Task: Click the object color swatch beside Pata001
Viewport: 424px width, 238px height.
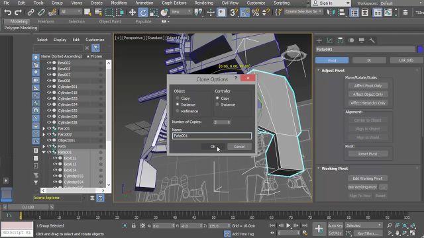Action: pos(420,50)
